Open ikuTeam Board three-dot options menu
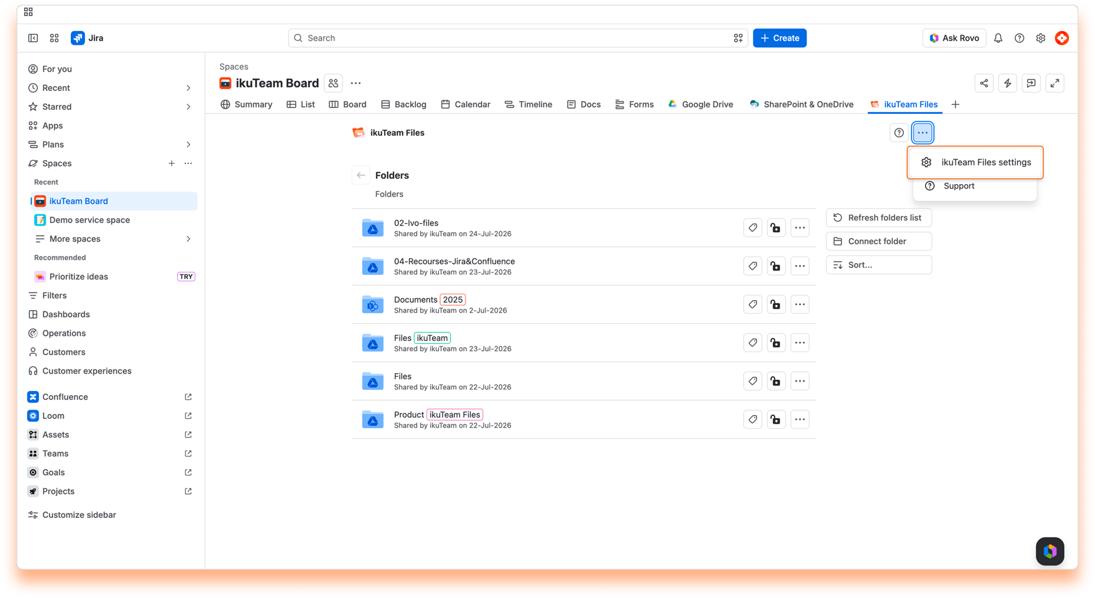1095x598 pixels. coord(356,83)
